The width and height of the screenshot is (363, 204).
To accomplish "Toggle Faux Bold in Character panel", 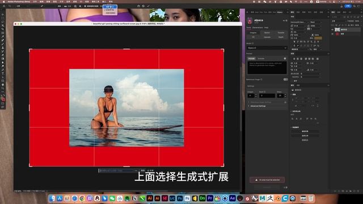I will coord(294,42).
